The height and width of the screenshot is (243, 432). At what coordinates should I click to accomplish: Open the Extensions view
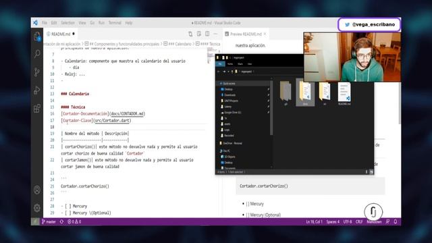tap(37, 108)
